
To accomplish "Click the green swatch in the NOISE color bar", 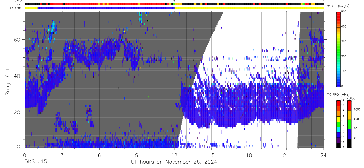I will [x=349, y=124].
